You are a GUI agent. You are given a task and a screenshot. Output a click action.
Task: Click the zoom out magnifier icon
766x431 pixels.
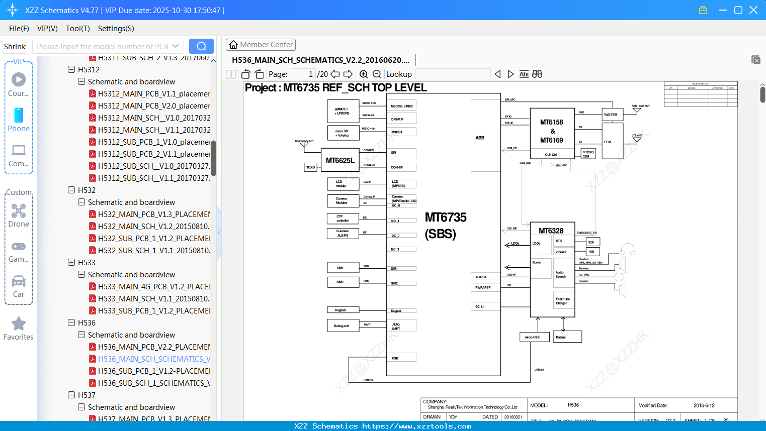377,74
